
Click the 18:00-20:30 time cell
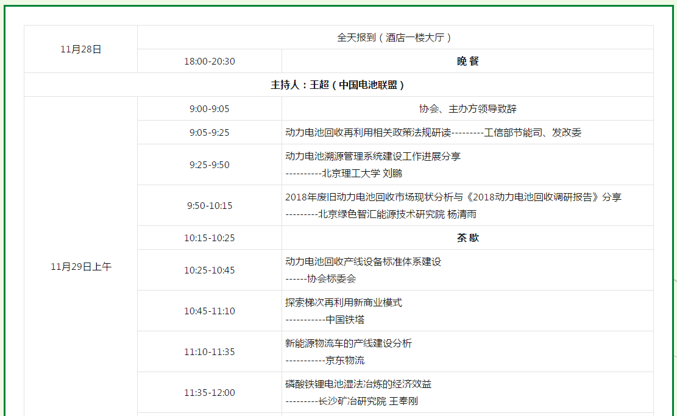pos(209,62)
